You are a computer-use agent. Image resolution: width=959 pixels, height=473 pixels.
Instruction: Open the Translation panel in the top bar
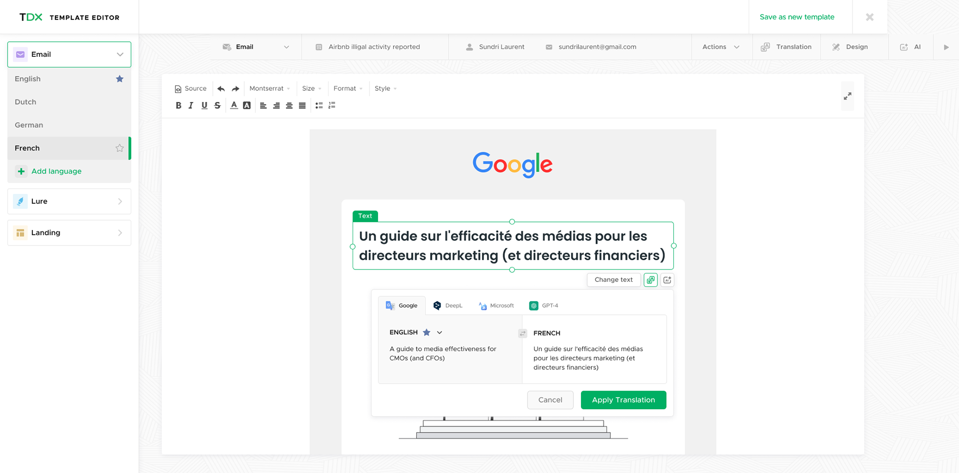pyautogui.click(x=787, y=47)
